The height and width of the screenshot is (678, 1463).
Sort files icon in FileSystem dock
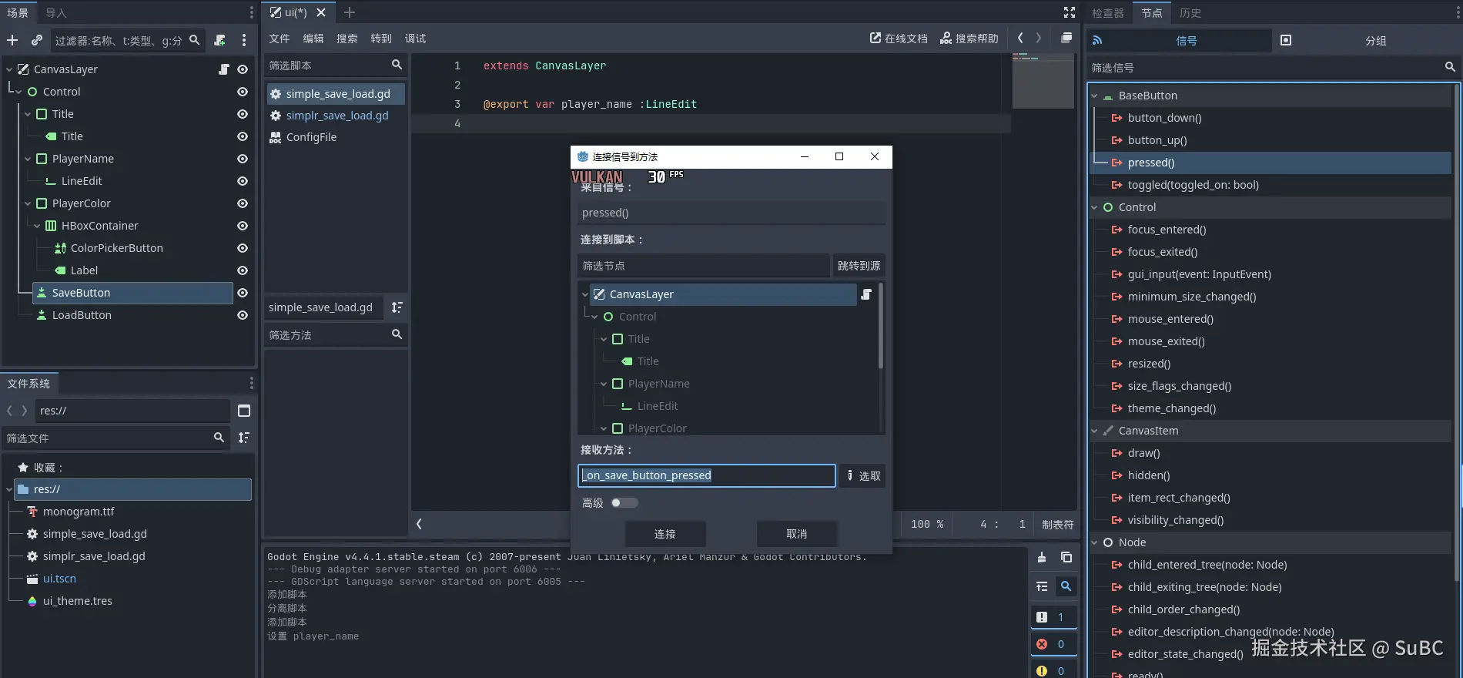(x=244, y=438)
